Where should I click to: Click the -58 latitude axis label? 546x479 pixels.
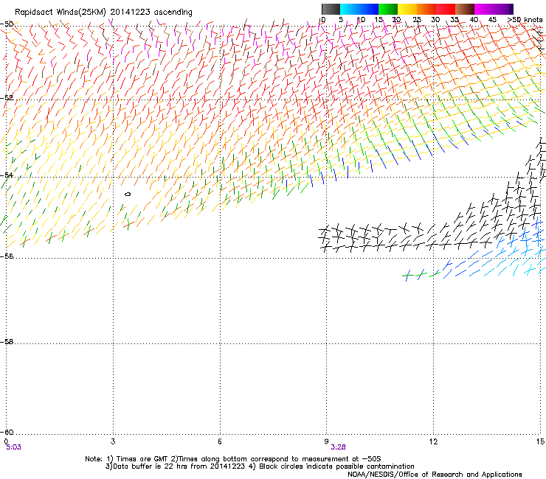7,342
